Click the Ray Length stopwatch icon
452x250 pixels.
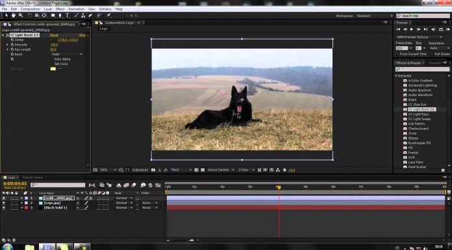click(12, 49)
